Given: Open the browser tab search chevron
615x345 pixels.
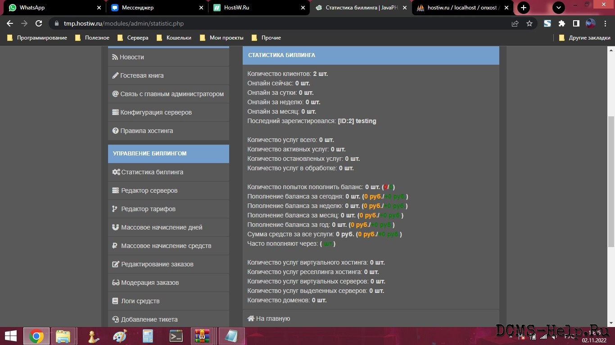Looking at the screenshot, I should point(558,8).
